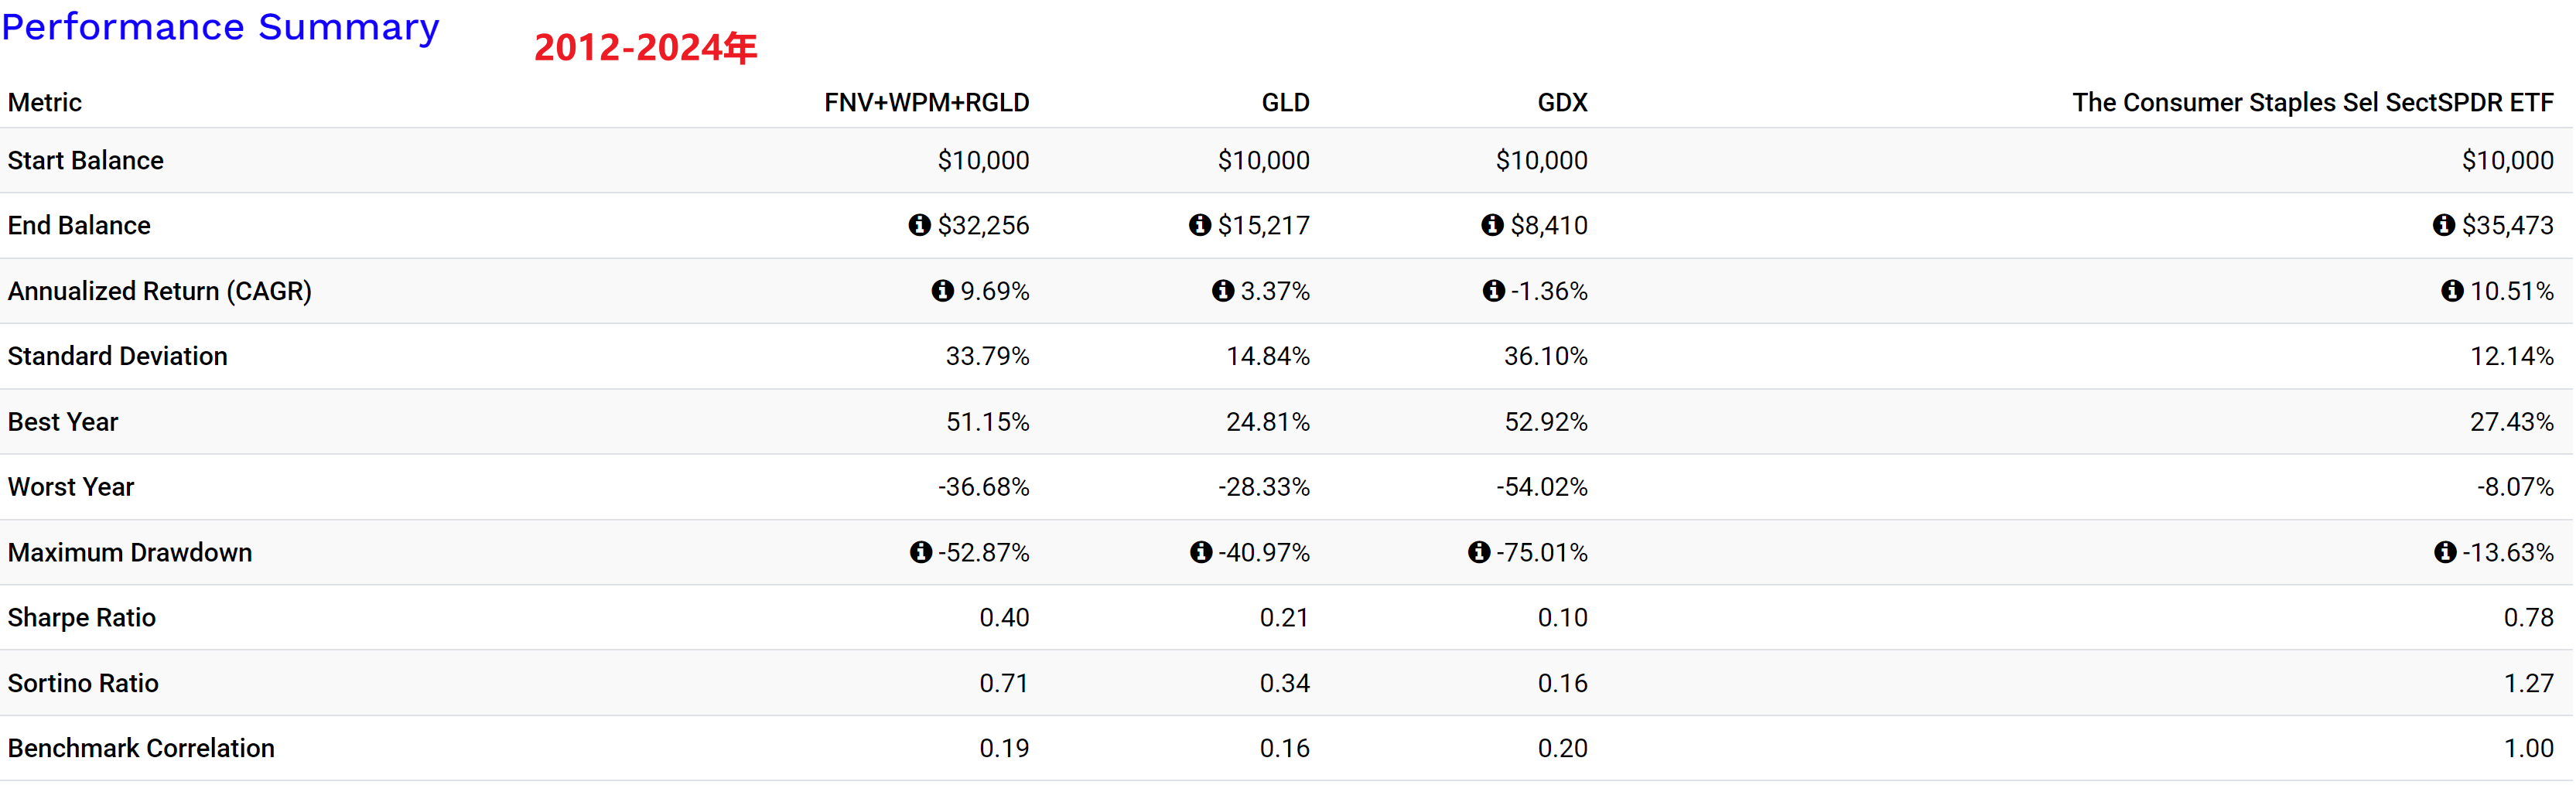Click info icon next to GDX -1.36% CAGR
Image resolution: width=2576 pixels, height=785 pixels.
coord(1494,291)
